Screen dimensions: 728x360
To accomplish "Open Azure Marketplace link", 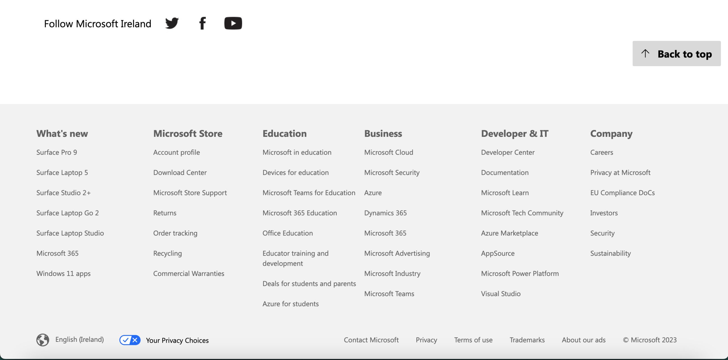I will pyautogui.click(x=509, y=233).
